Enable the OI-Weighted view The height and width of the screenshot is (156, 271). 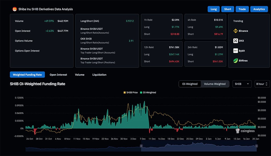click(x=190, y=84)
